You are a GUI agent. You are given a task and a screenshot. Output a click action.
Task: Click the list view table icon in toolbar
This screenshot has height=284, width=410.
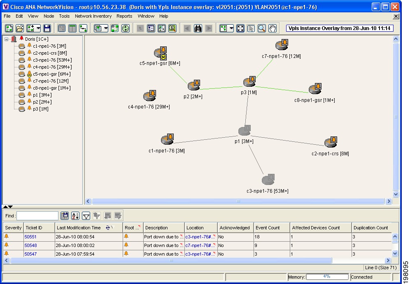pos(72,28)
